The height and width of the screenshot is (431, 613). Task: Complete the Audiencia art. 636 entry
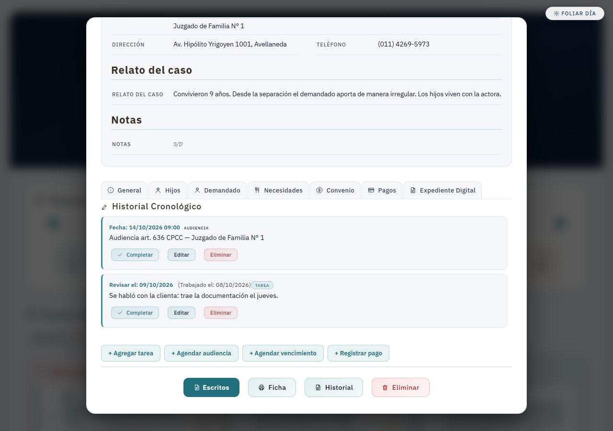coord(135,255)
